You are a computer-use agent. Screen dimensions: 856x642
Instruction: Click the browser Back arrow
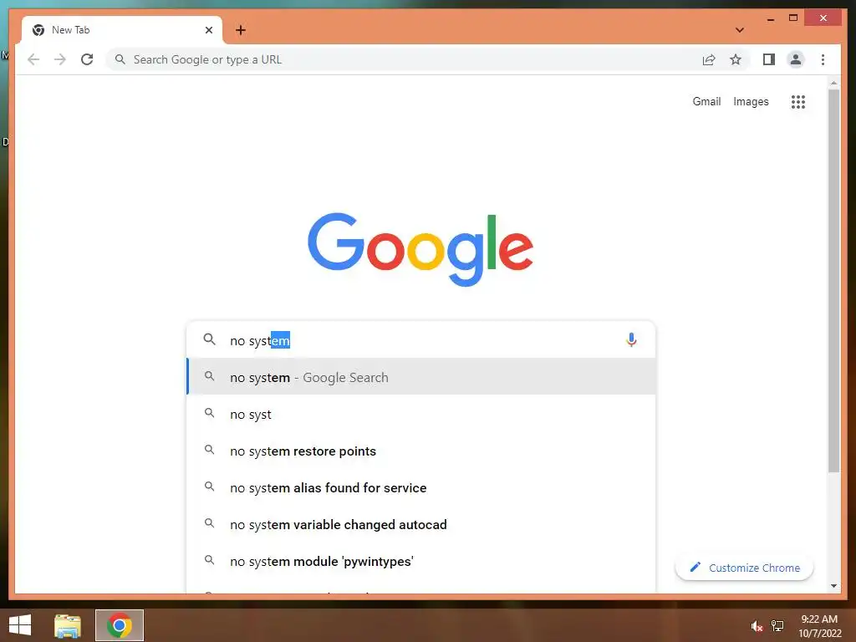33,59
